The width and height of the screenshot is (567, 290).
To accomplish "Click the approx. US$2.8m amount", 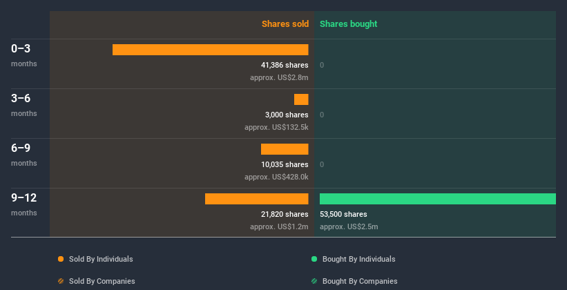I will coord(279,78).
